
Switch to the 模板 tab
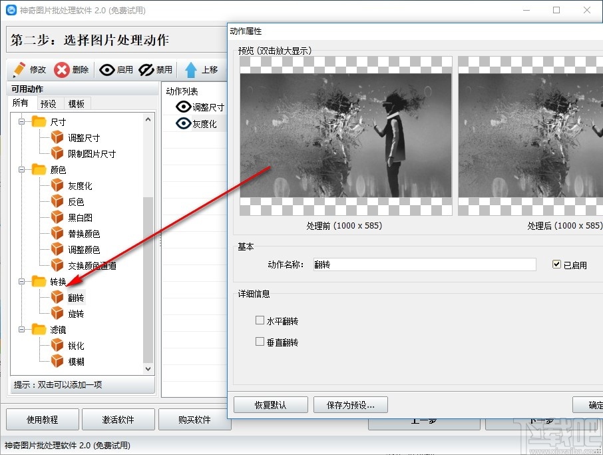(x=76, y=104)
